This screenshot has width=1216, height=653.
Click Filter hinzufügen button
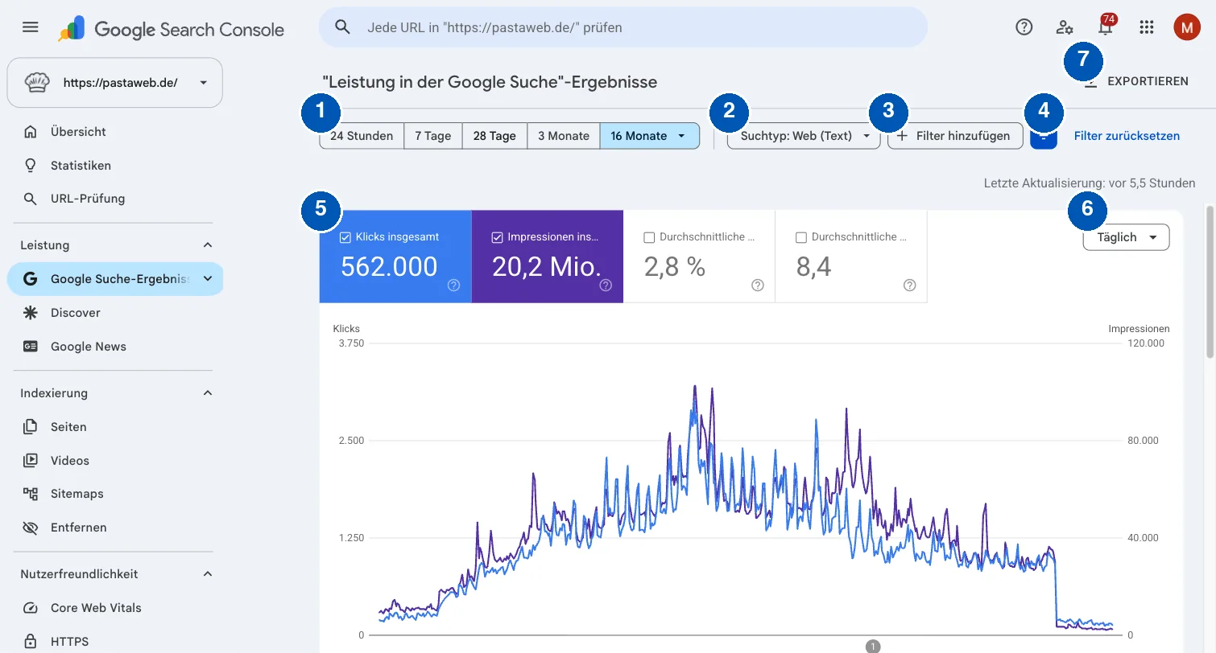(955, 136)
